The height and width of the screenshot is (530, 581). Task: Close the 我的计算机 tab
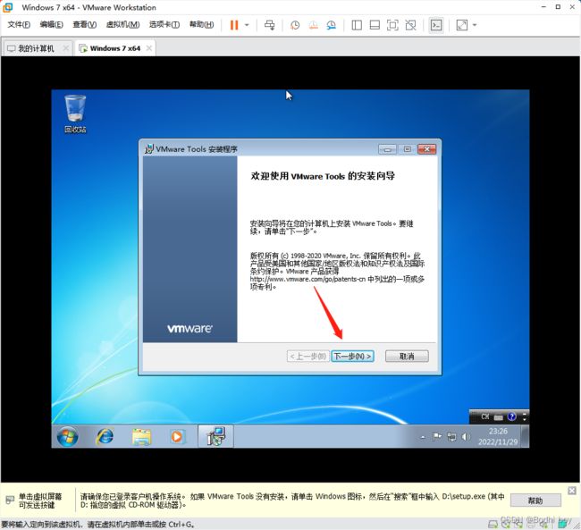tap(65, 48)
